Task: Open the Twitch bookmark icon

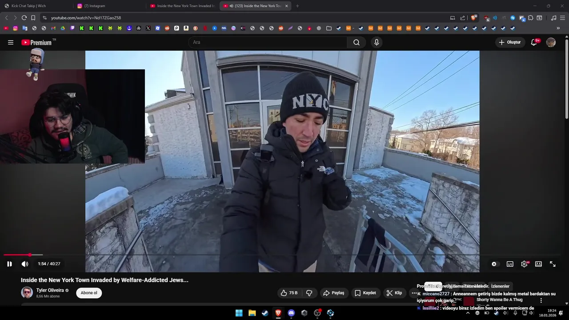Action: 72,28
